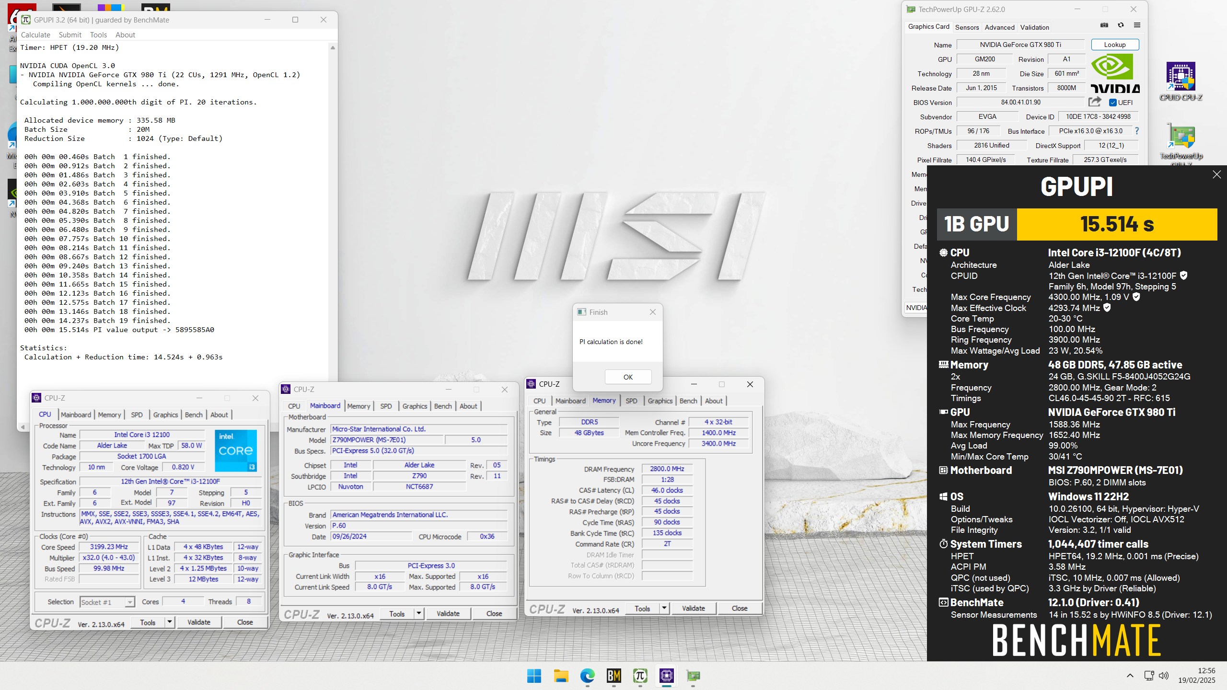Screen dimensions: 1227x690
Task: Click the GPU-Z refresh icon
Action: click(x=1121, y=25)
